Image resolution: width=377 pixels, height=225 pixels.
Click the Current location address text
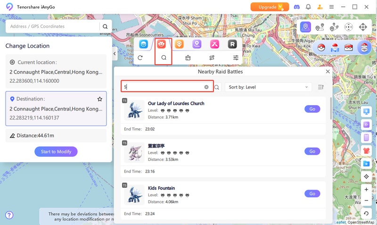point(56,72)
